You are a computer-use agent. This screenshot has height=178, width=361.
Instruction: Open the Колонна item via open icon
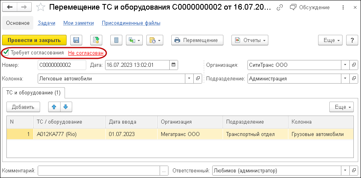tap(198, 78)
